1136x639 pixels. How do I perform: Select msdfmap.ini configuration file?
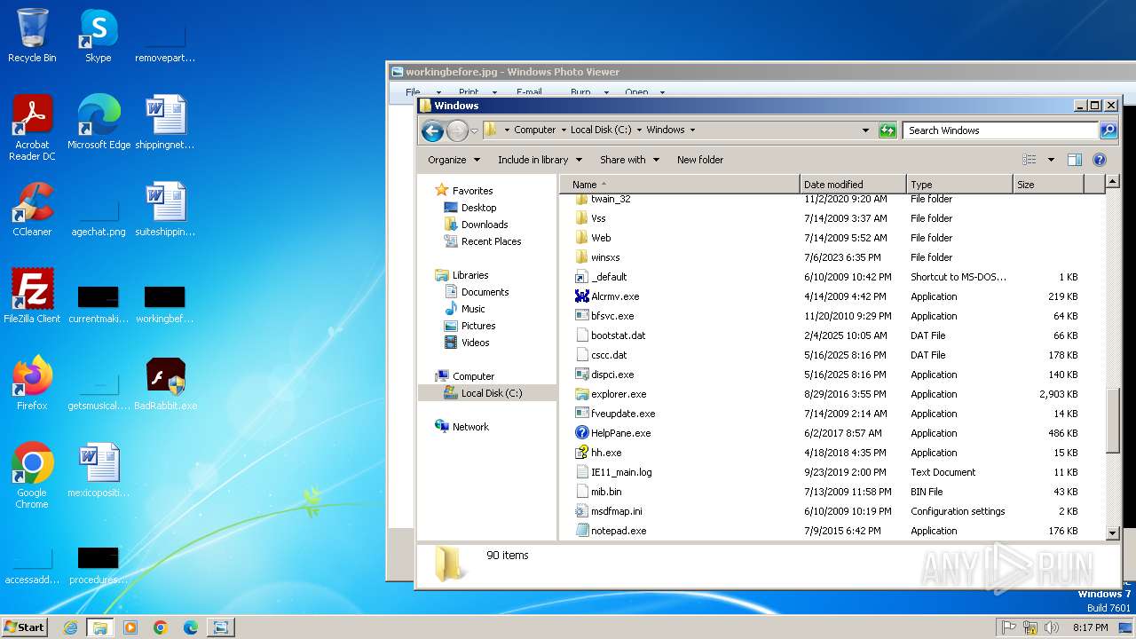(x=617, y=511)
